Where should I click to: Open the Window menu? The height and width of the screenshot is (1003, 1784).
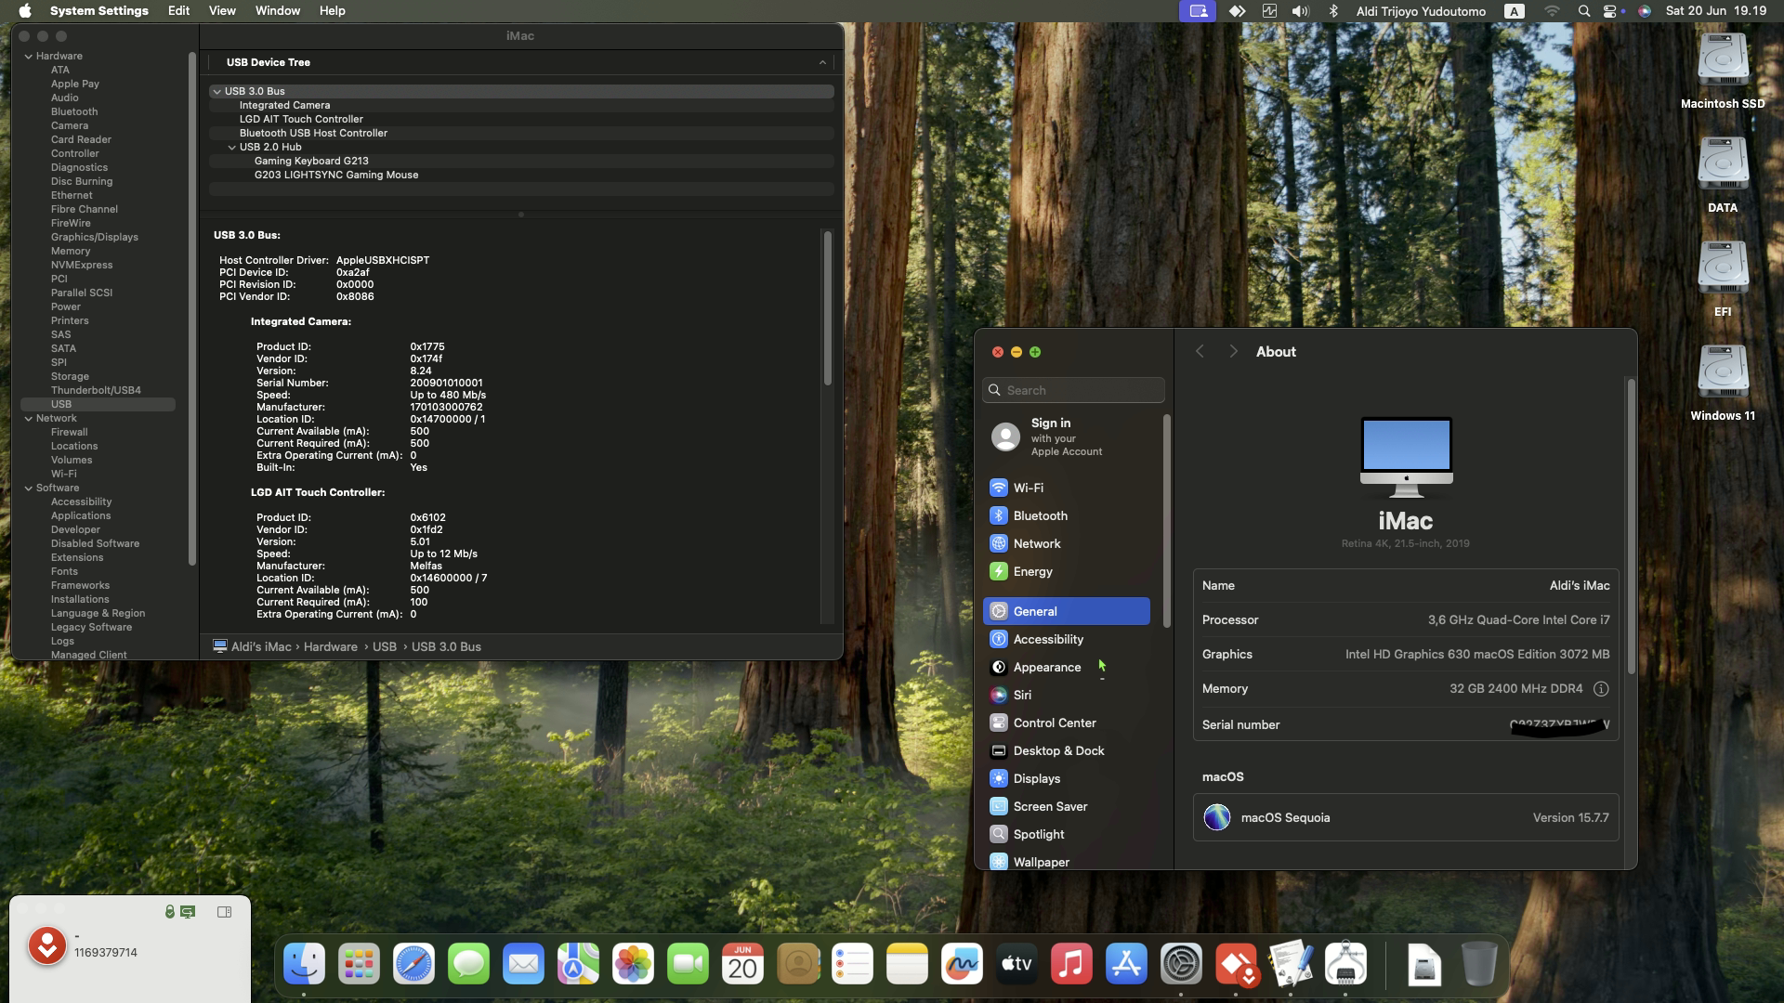[278, 11]
